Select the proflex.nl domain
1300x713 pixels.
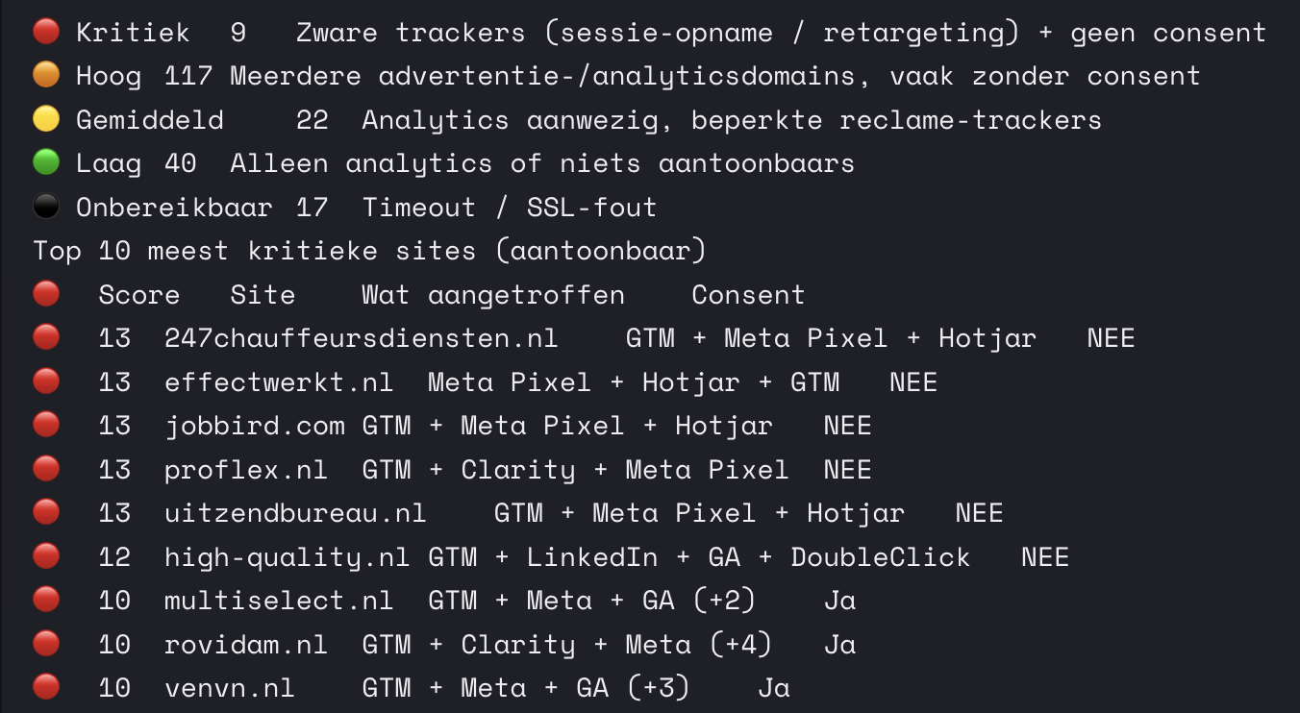coord(245,470)
